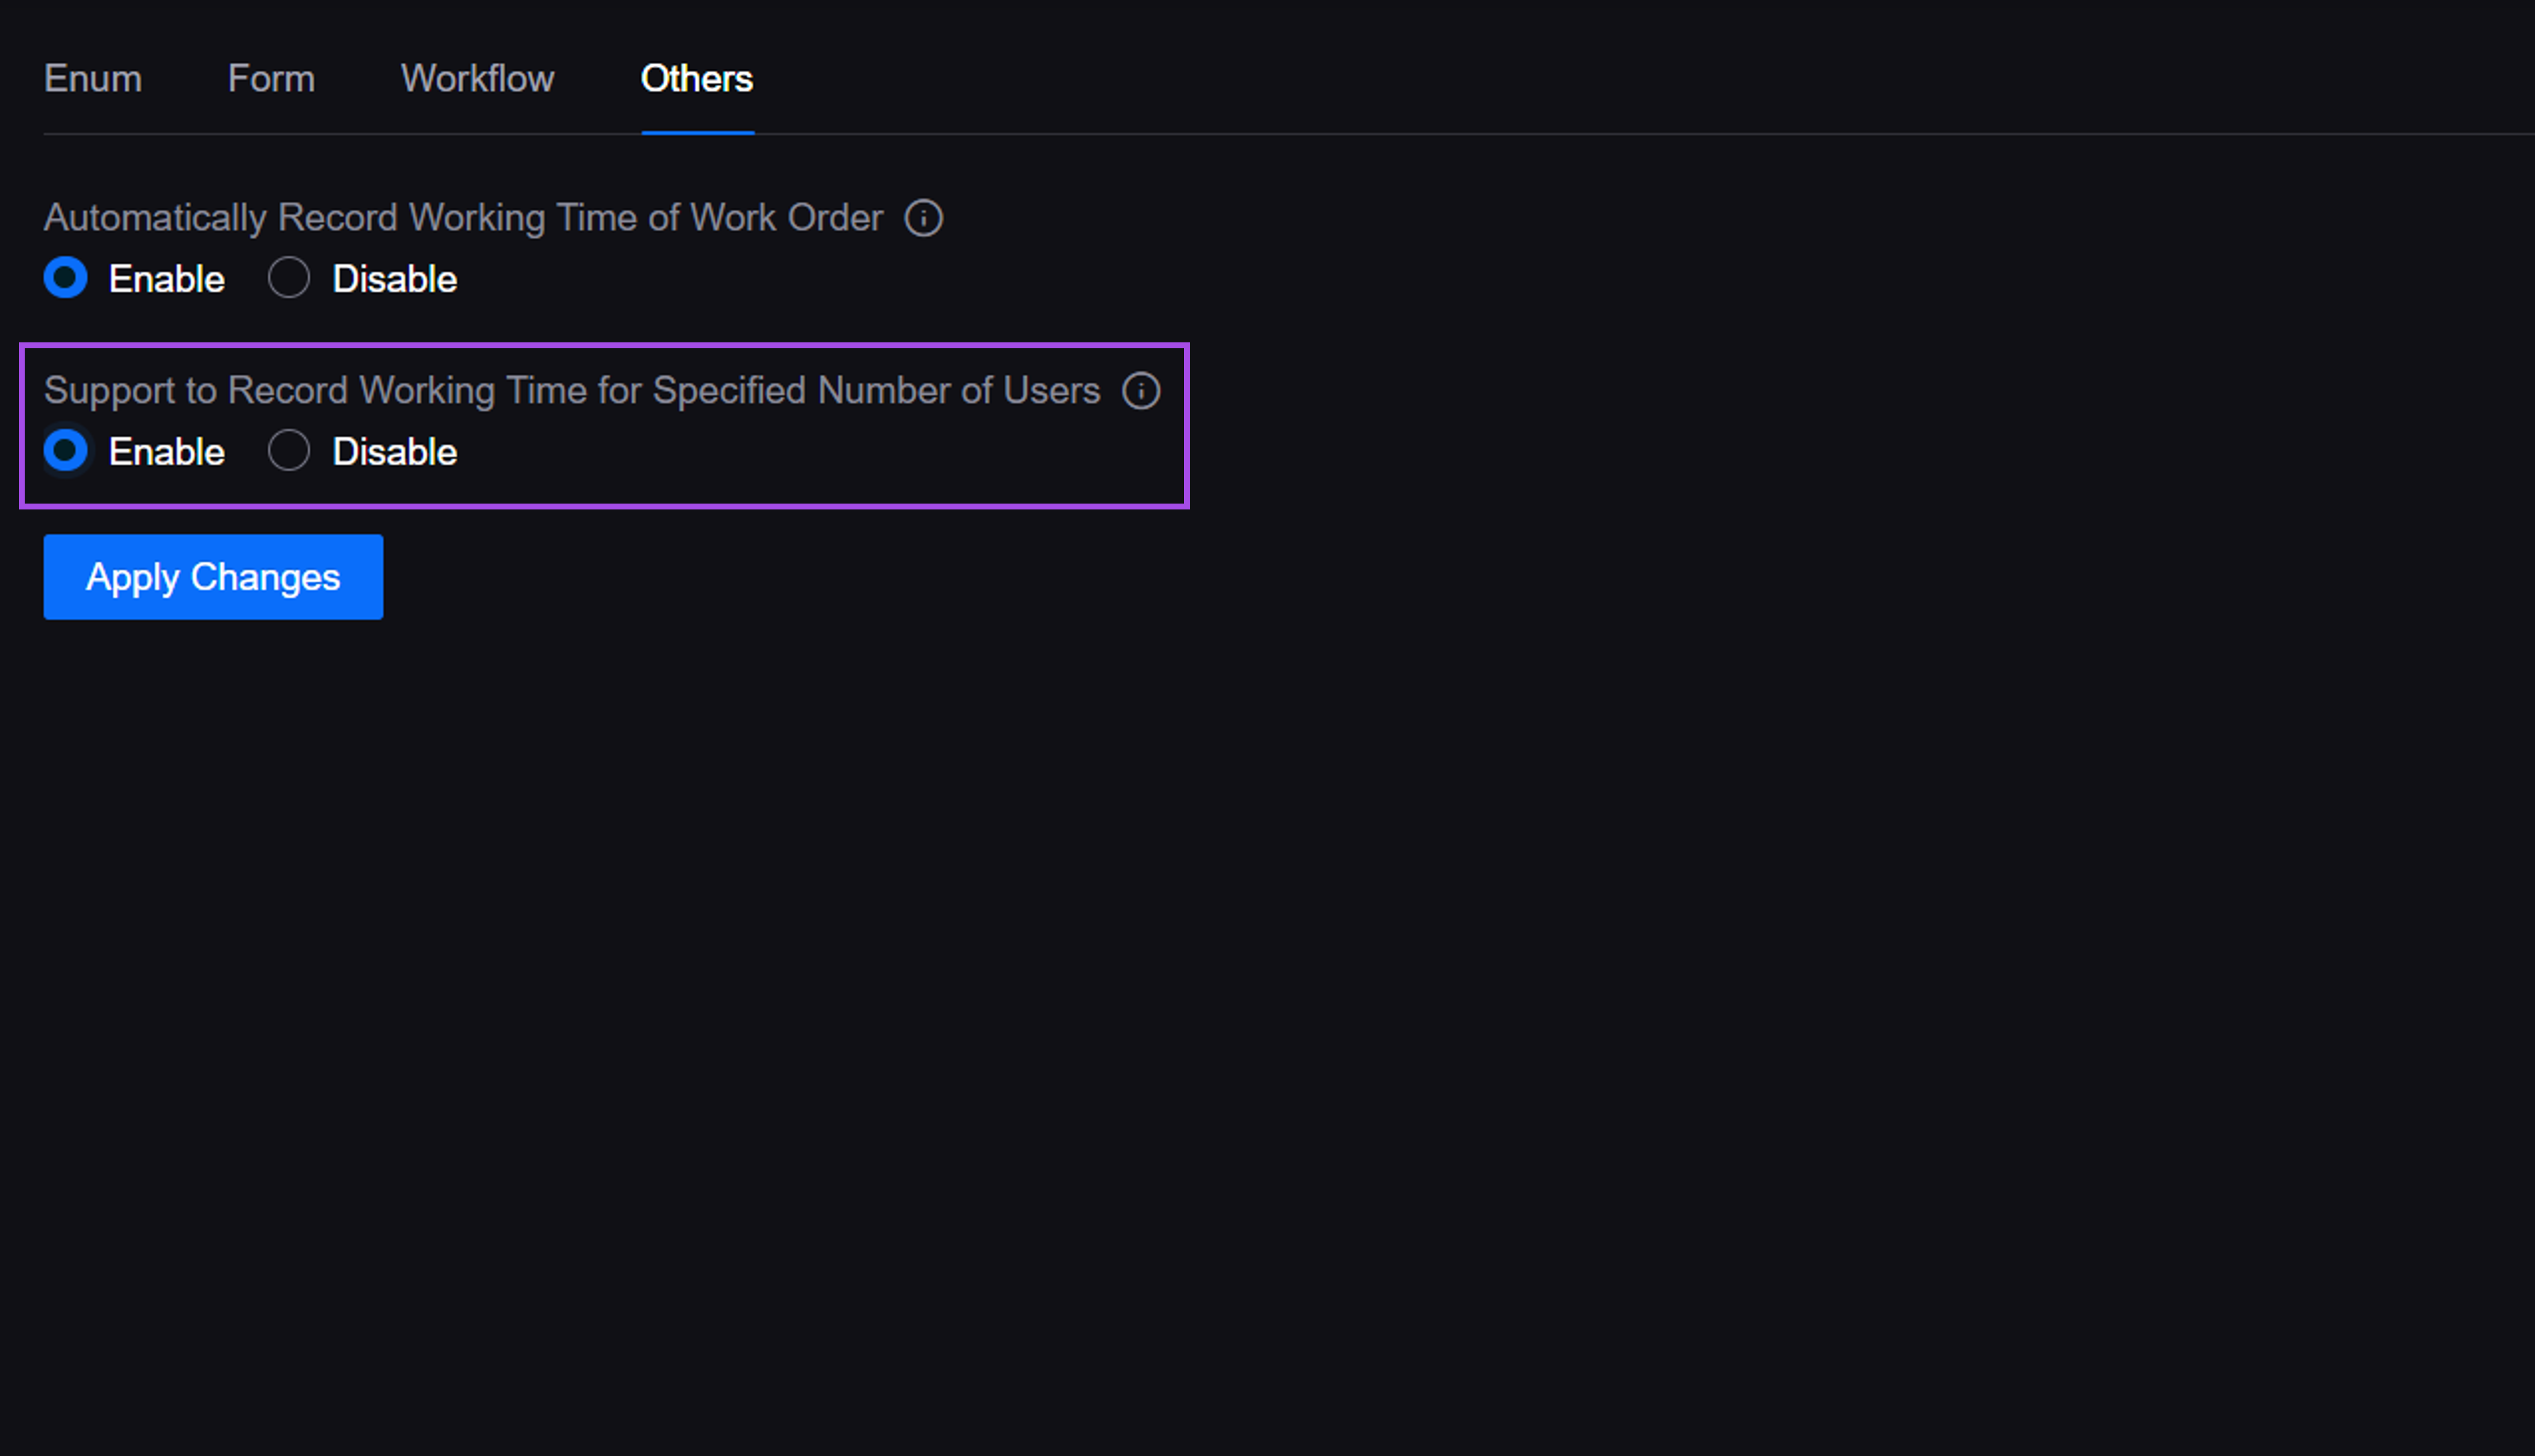
Task: Go to the Workflow tab
Action: (477, 79)
